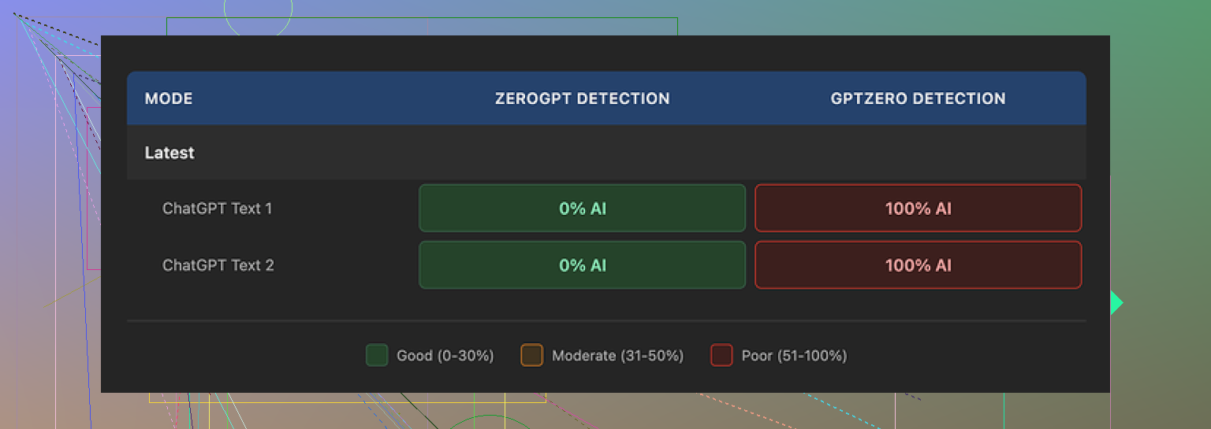1211x429 pixels.
Task: Click the green triangle arrow at panel's right edge
Action: (1116, 303)
